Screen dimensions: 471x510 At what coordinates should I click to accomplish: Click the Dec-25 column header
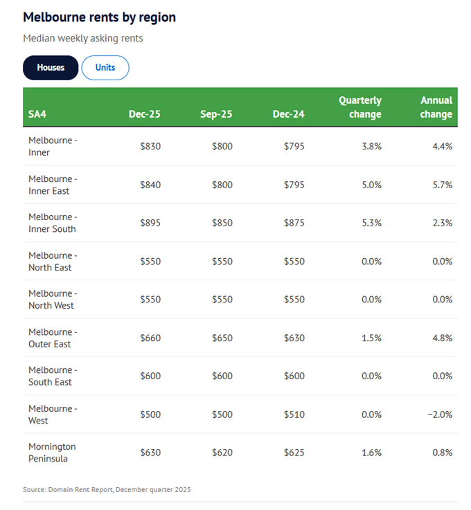point(144,114)
